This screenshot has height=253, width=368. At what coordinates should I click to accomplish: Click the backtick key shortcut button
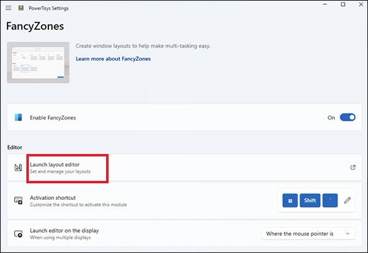tap(330, 200)
